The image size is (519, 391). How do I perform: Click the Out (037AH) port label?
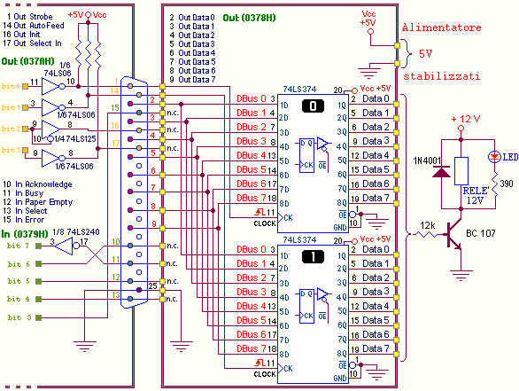(27, 61)
